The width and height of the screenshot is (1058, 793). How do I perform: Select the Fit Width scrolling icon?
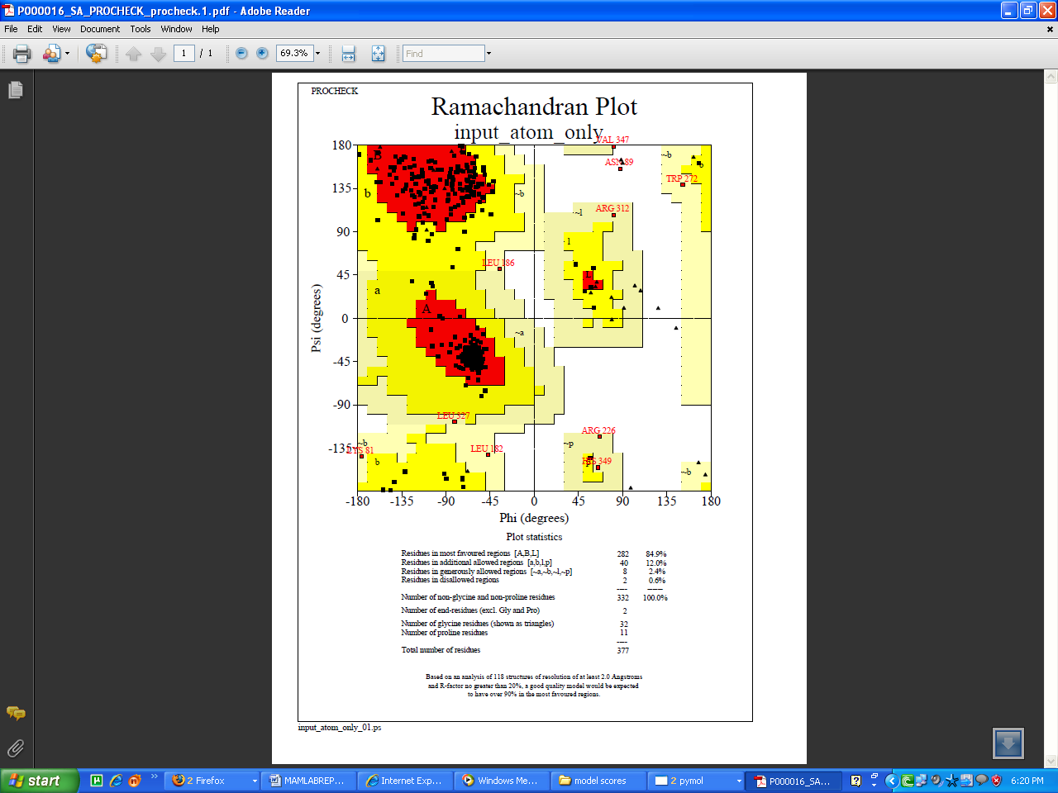(x=349, y=54)
